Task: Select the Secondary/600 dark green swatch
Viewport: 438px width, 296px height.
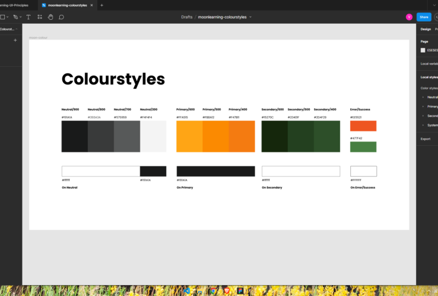Action: [275, 136]
